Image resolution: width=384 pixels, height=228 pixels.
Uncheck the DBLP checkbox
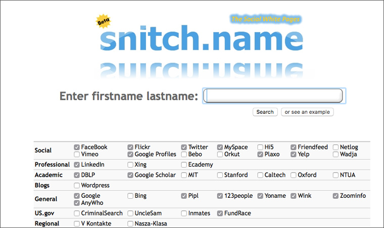tap(77, 175)
